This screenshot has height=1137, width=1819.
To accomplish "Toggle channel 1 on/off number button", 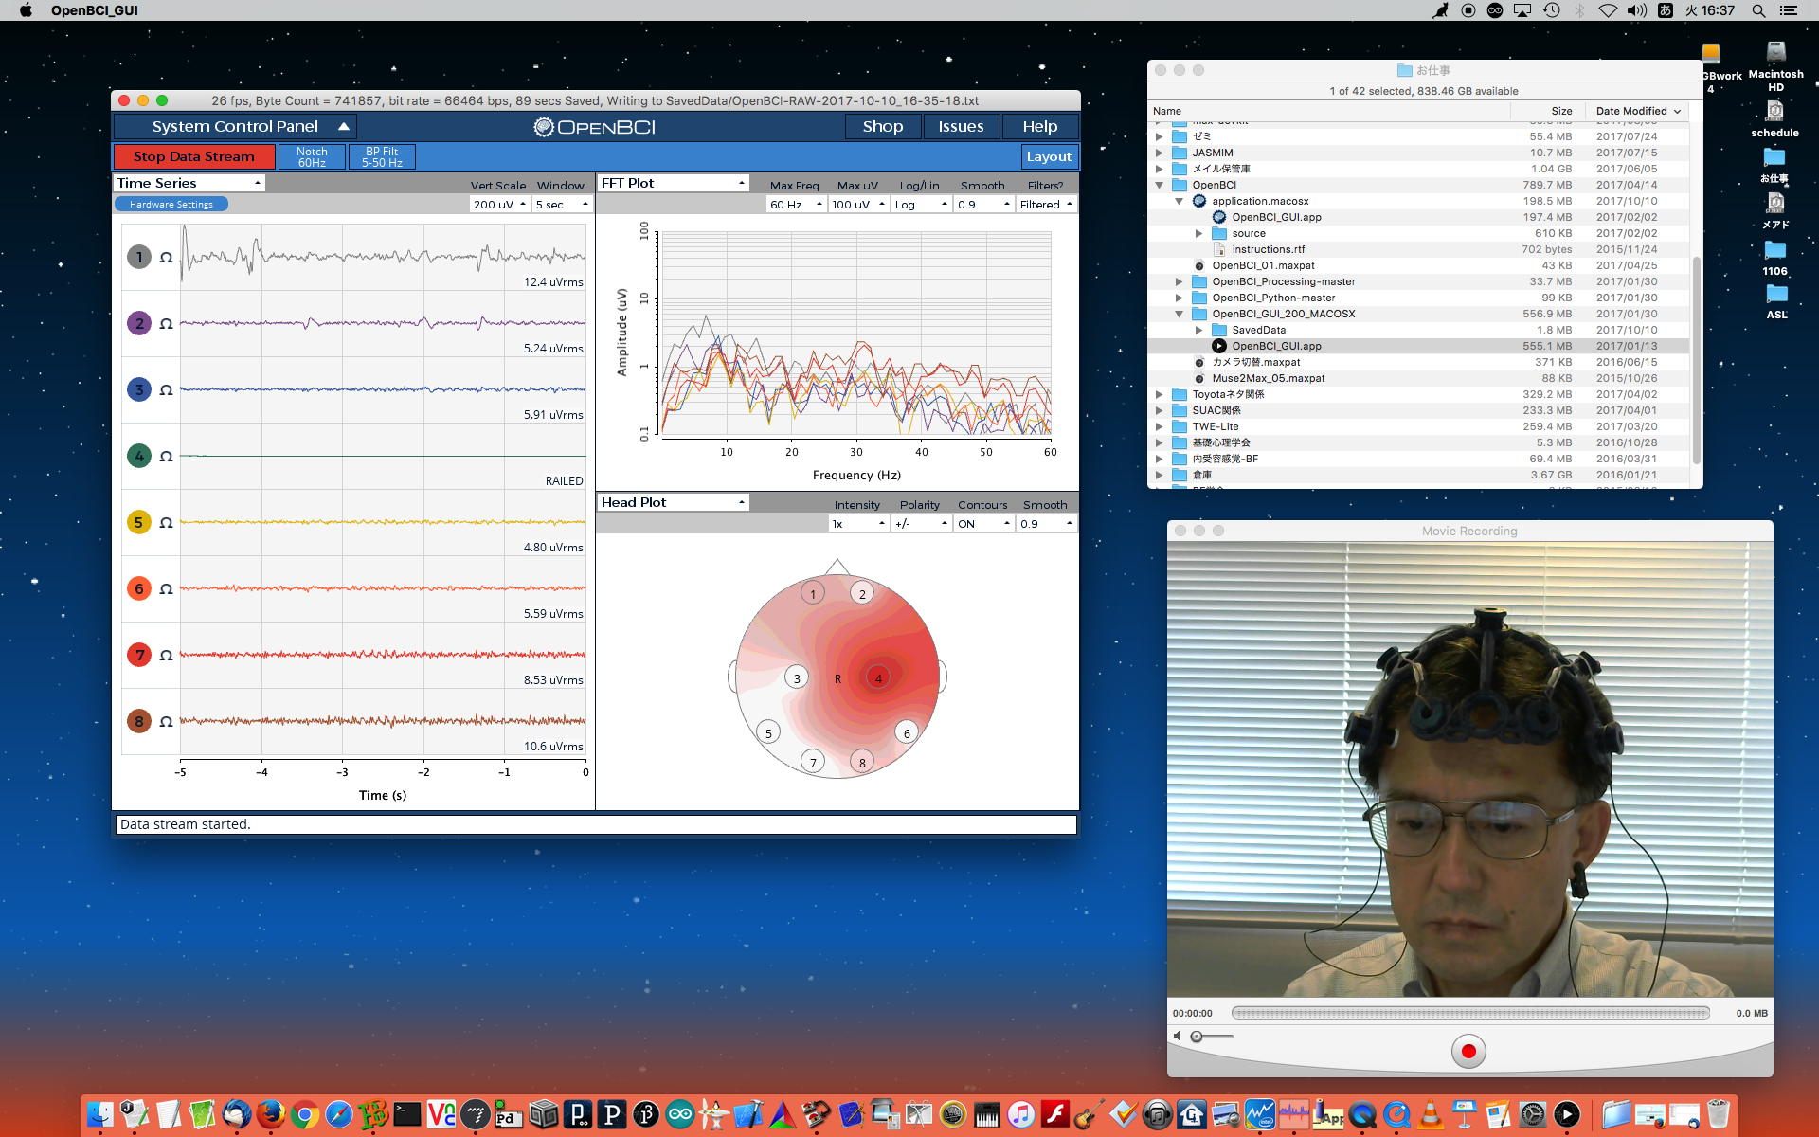I will coord(139,257).
